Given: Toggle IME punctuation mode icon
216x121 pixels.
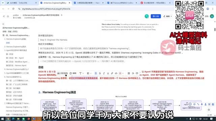Looking at the screenshot, I should tap(198, 105).
